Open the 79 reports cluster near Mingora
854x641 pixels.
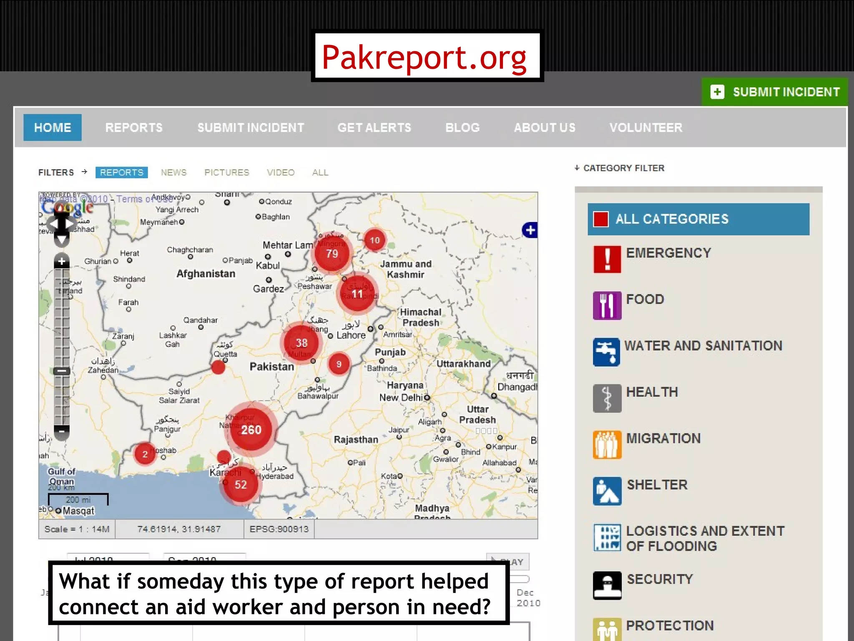(332, 253)
